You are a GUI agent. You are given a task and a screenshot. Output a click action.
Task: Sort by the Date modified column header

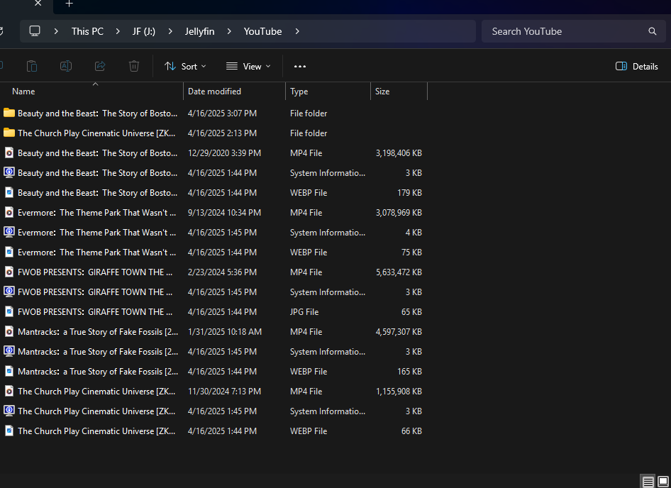coord(214,91)
